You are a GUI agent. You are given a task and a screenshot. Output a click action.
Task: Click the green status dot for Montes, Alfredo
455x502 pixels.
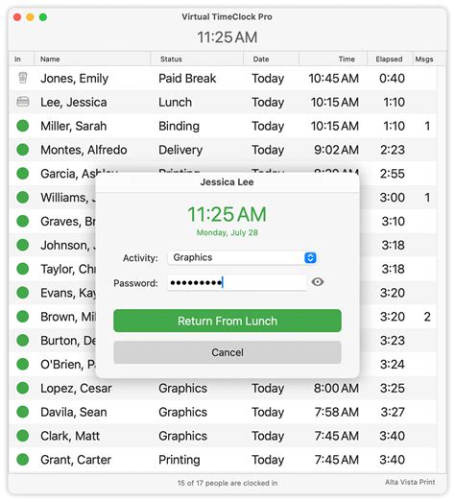click(23, 150)
